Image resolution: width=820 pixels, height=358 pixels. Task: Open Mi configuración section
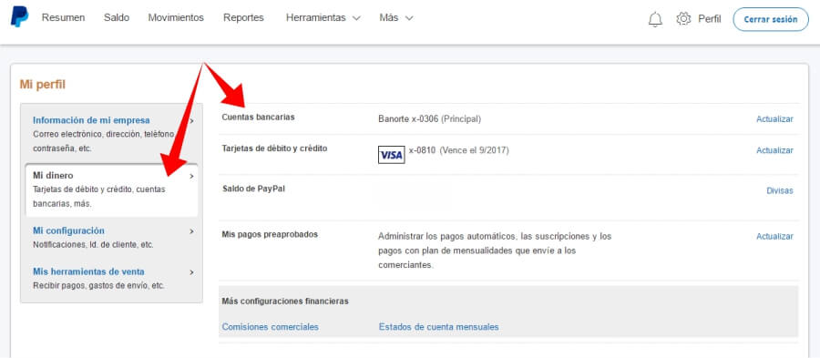pyautogui.click(x=68, y=230)
